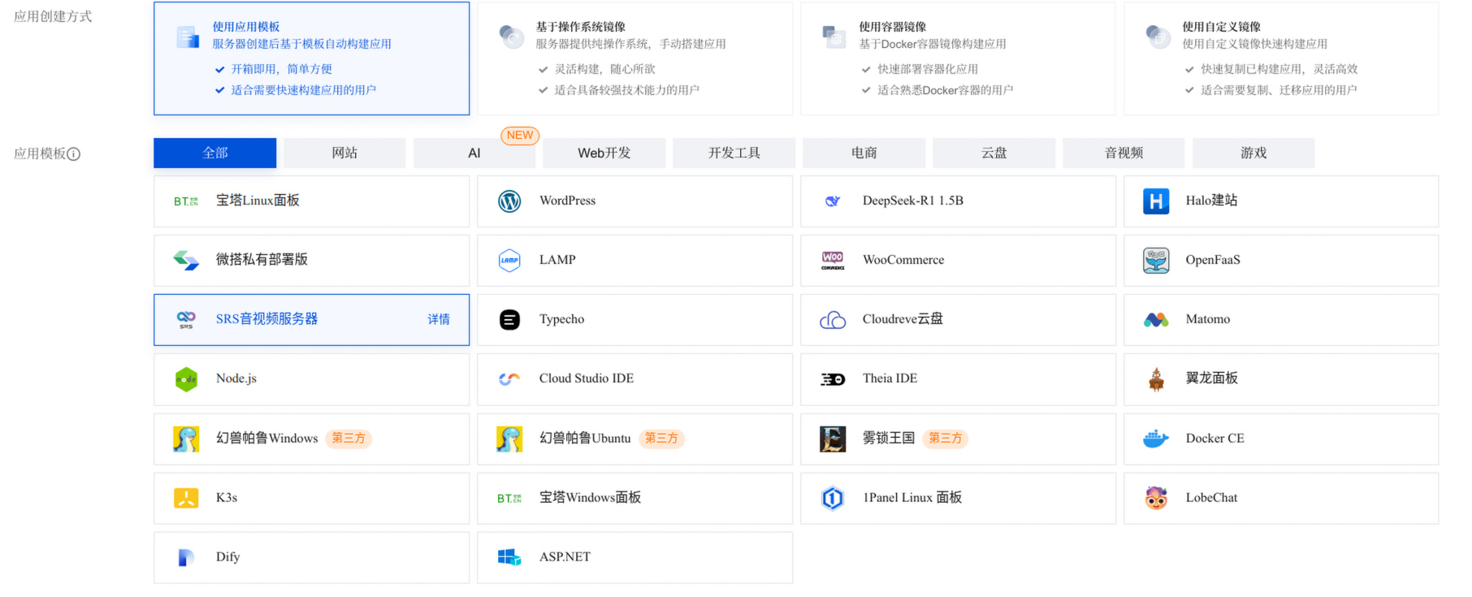The height and width of the screenshot is (597, 1472).
Task: Select the LobeChat template name
Action: point(1211,498)
